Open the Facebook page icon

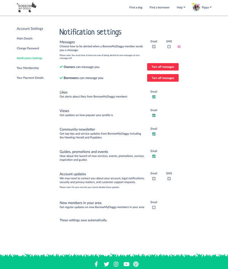point(96,264)
